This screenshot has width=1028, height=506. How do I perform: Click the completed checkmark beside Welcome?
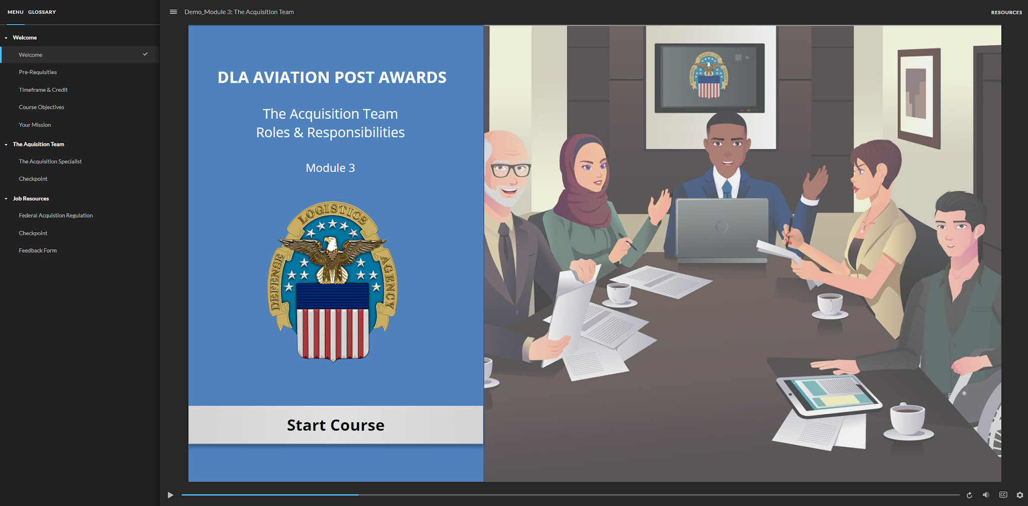pyautogui.click(x=145, y=54)
